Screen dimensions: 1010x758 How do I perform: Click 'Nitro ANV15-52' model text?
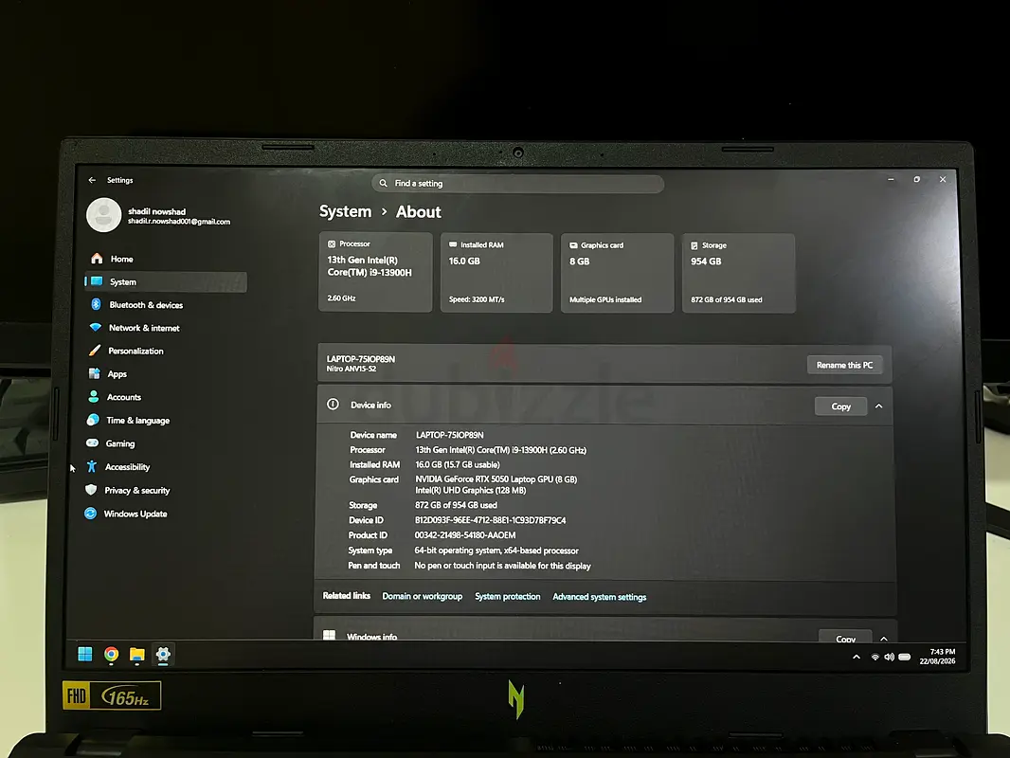[x=352, y=369]
